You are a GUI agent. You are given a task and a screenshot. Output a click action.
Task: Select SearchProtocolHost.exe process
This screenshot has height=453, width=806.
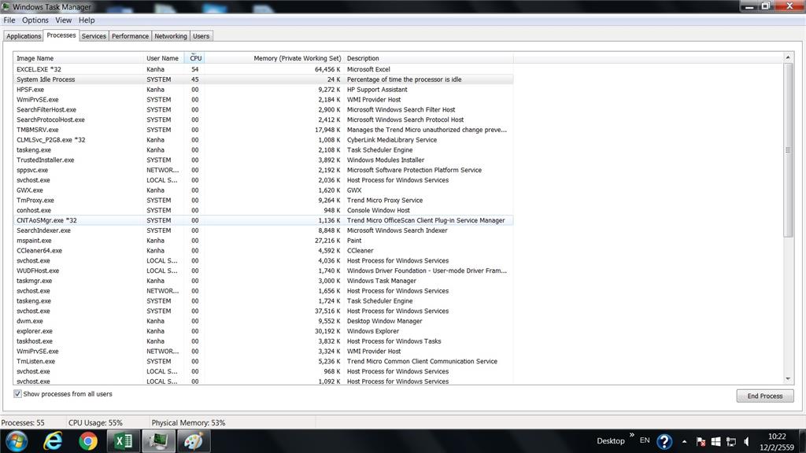pos(263,120)
